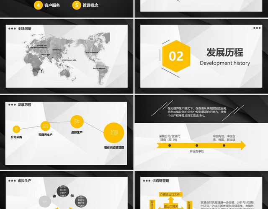
Task: Select the 无疆界生产 label
Action: click(x=46, y=135)
